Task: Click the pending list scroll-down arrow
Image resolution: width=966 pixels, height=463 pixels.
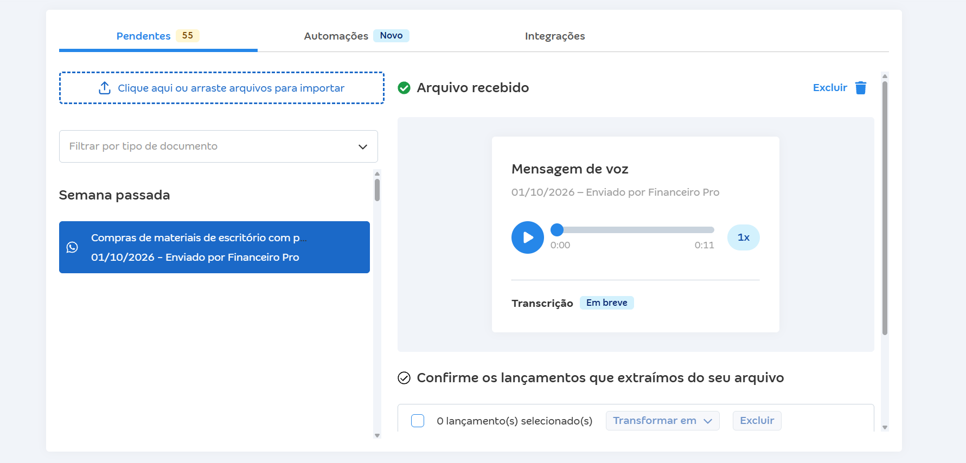Action: coord(377,435)
